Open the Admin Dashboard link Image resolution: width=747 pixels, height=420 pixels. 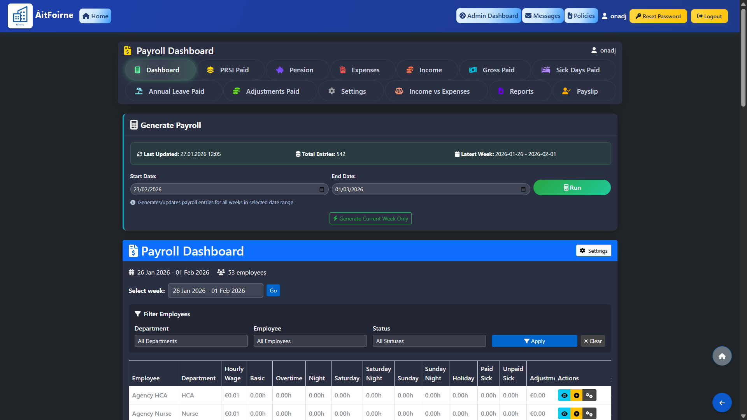(489, 16)
